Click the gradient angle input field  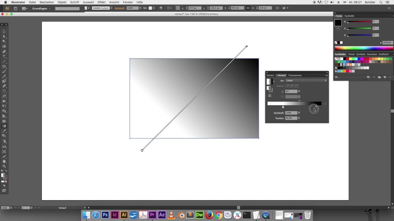[x=291, y=91]
